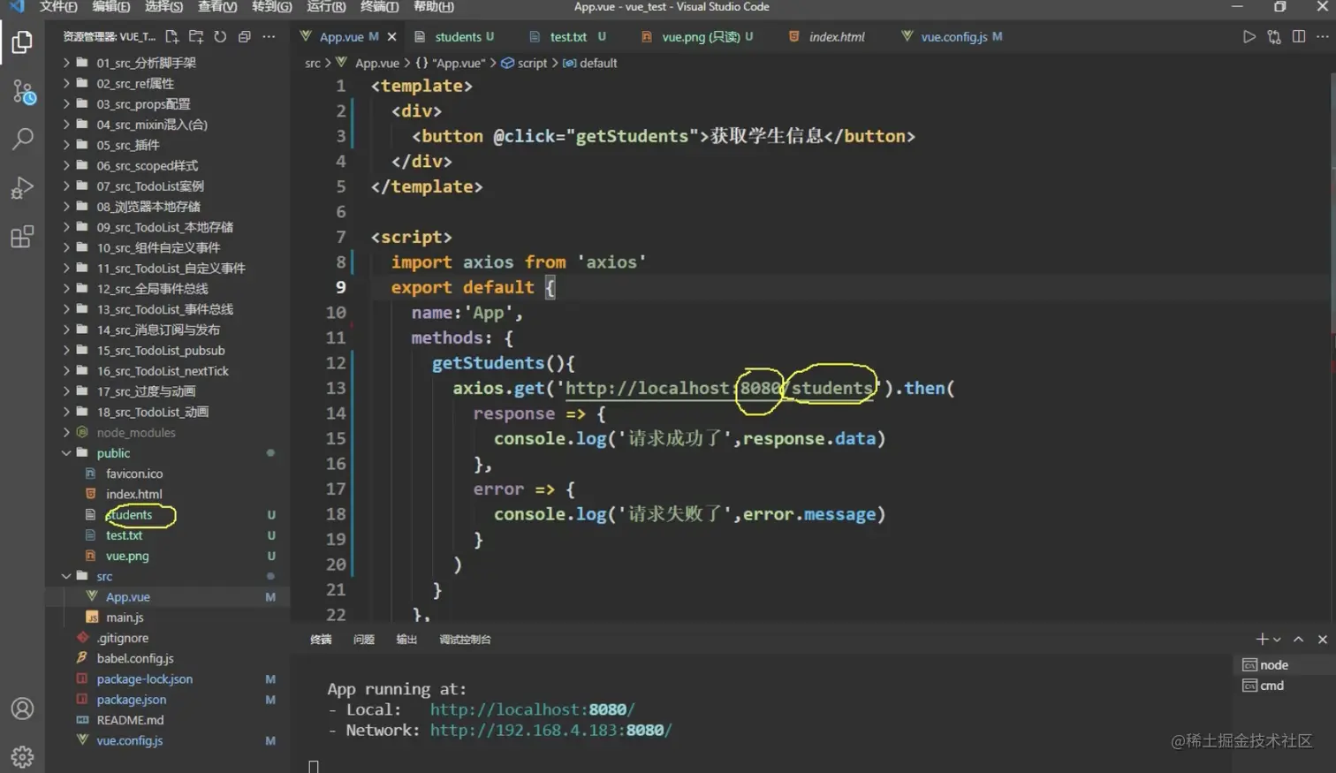
Task: Expand the 01_src_分析脚手架 folder
Action: pos(168,63)
